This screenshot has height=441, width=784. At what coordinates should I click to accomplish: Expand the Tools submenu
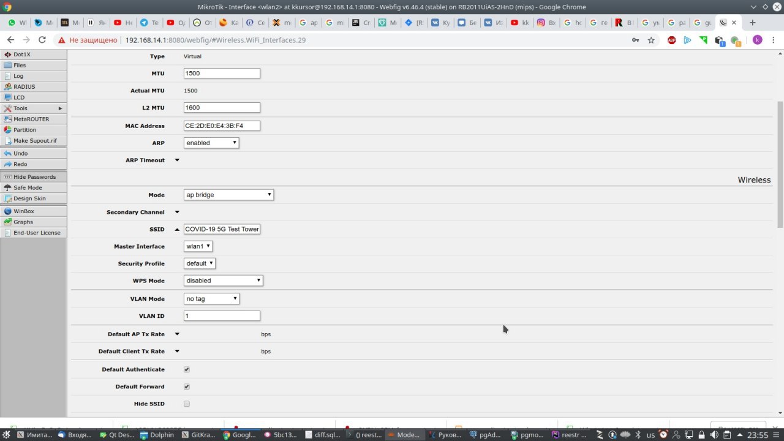point(34,108)
